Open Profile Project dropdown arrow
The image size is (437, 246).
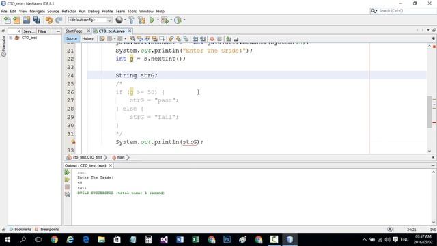pyautogui.click(x=184, y=20)
